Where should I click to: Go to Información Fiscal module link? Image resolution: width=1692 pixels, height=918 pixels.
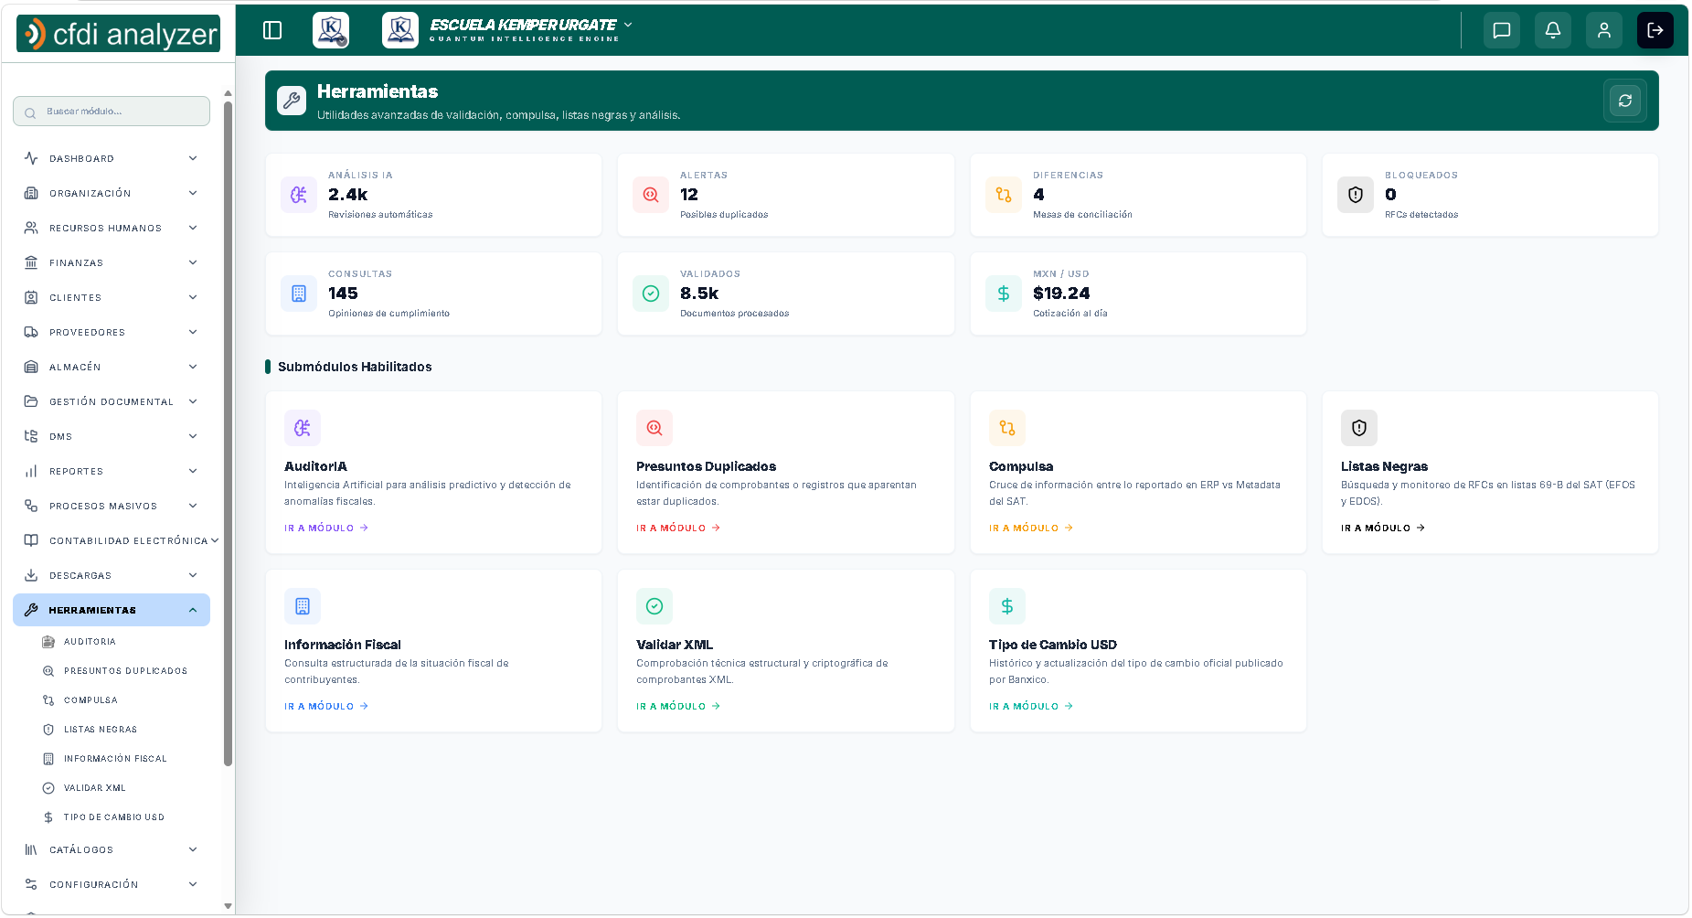point(326,706)
